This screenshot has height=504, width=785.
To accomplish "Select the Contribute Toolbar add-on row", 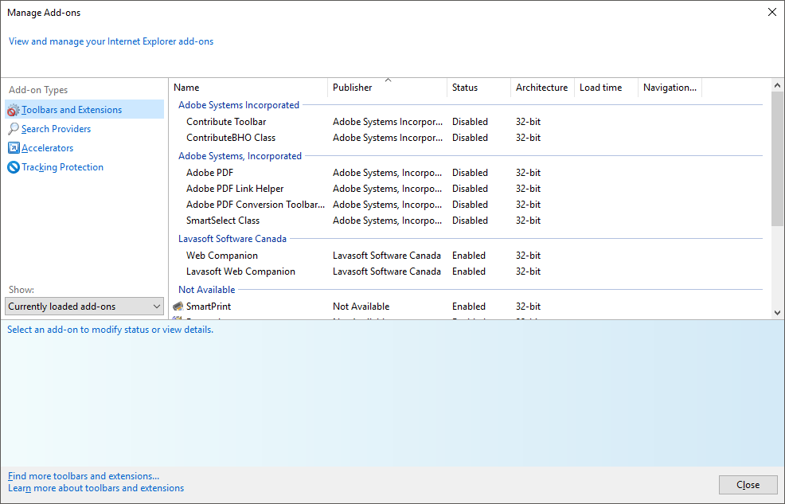I will point(226,122).
